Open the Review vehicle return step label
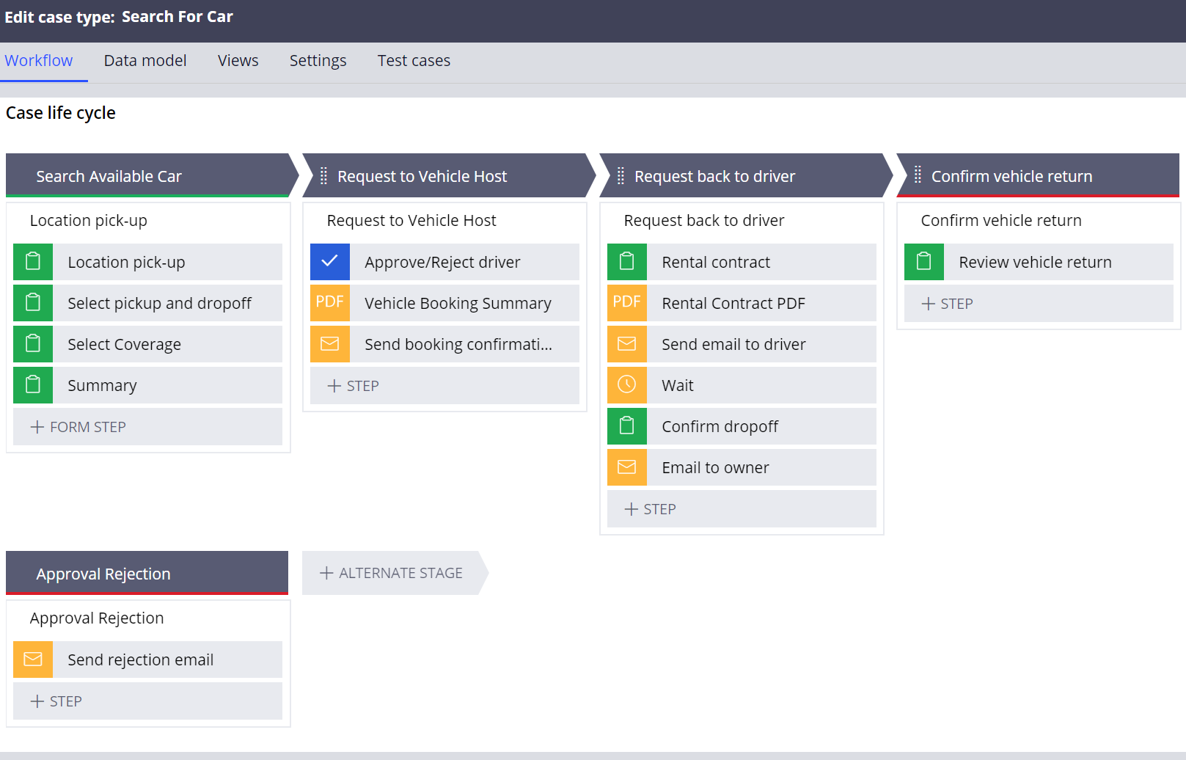Image resolution: width=1186 pixels, height=760 pixels. [1035, 262]
